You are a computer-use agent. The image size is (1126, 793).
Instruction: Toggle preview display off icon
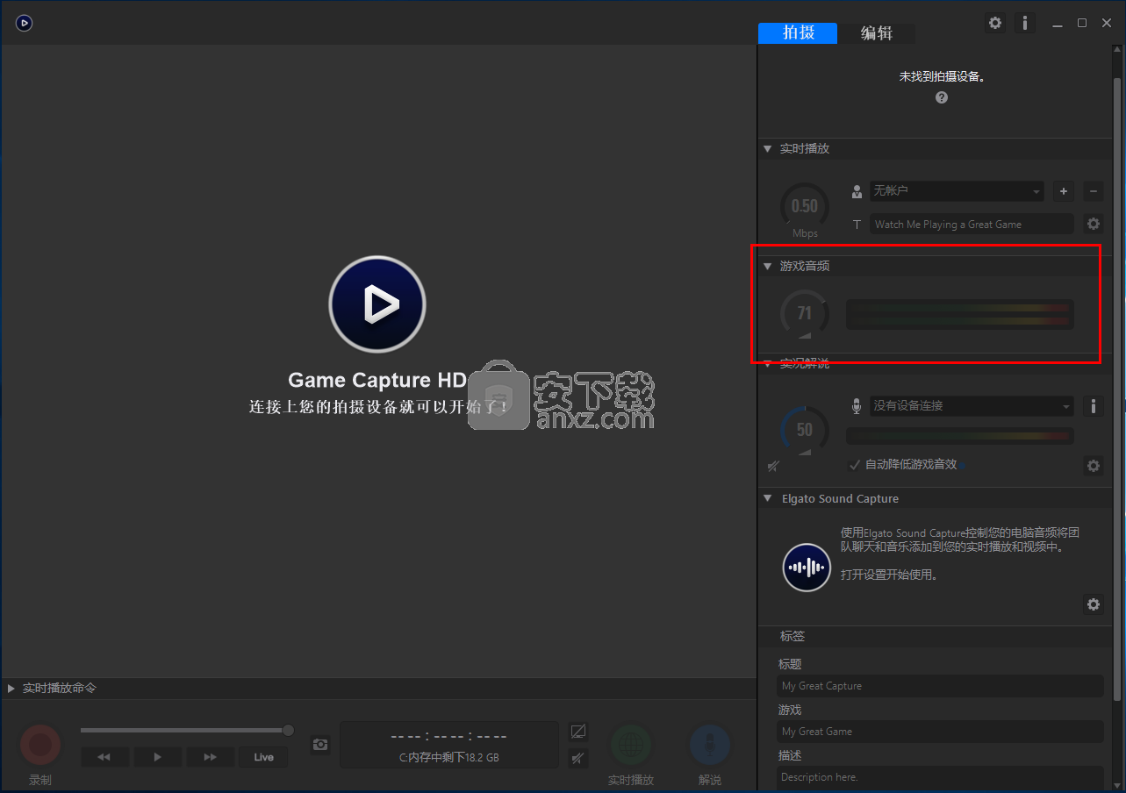(x=578, y=731)
